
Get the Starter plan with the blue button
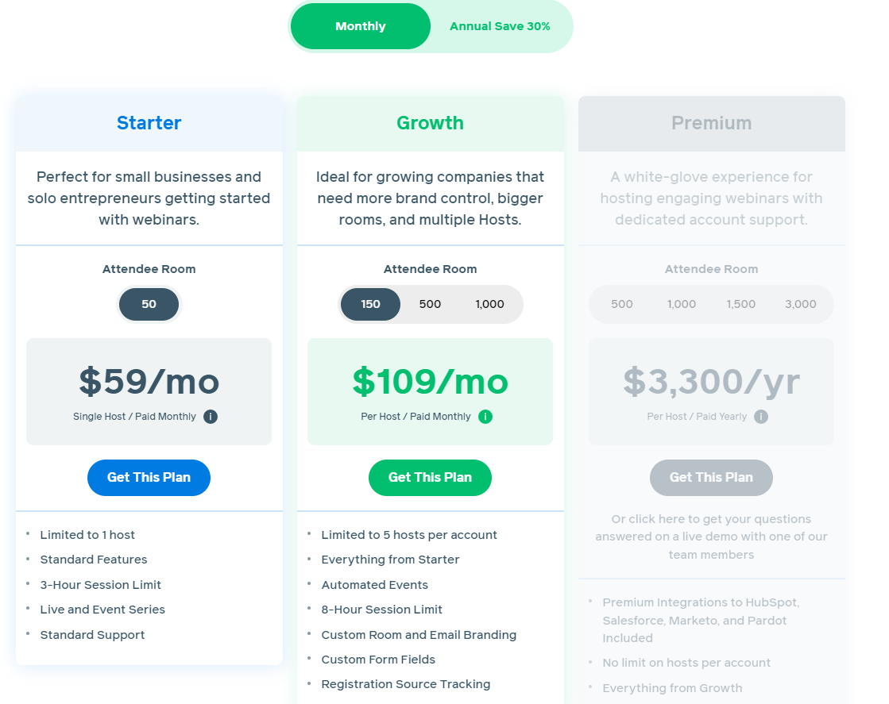(149, 478)
